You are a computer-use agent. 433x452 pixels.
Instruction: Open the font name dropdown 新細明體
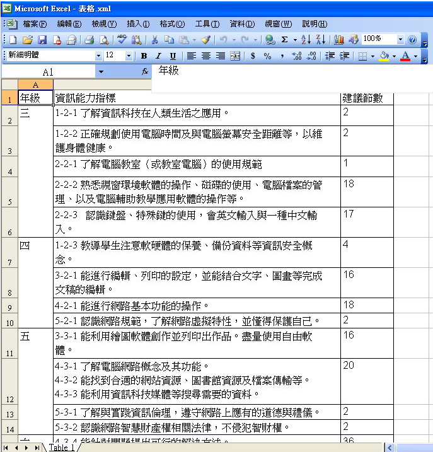[98, 55]
